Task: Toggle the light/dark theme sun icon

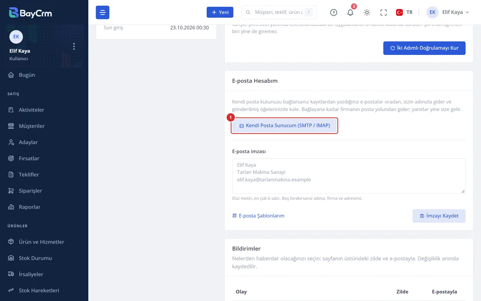Action: 367,12
